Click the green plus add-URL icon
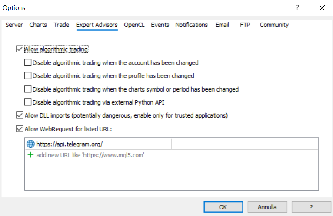 tap(30, 155)
